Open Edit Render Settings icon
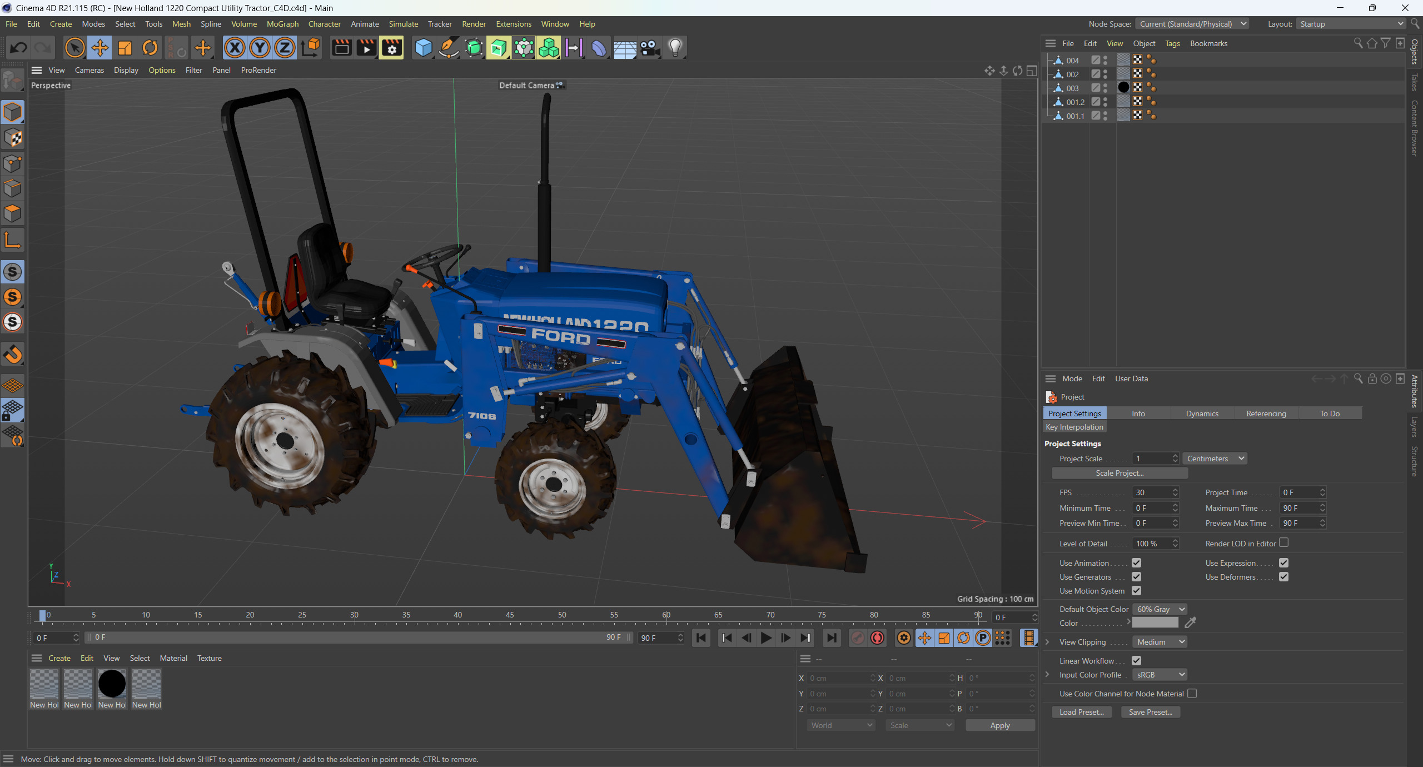The width and height of the screenshot is (1423, 767). (391, 48)
